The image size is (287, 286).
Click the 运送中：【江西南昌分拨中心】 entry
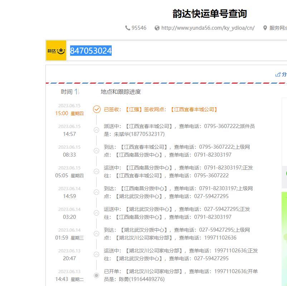tap(179, 172)
